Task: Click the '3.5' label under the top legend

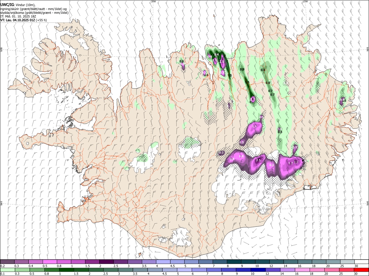Action: [143, 266]
